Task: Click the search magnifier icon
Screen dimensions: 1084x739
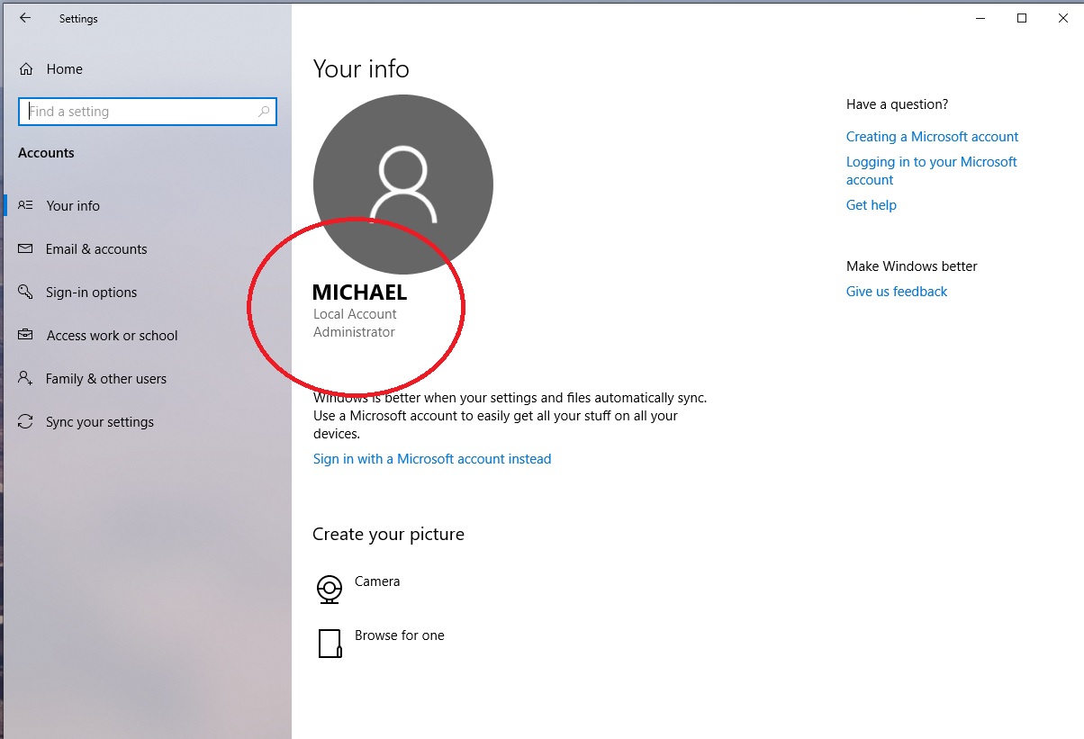Action: pyautogui.click(x=264, y=112)
